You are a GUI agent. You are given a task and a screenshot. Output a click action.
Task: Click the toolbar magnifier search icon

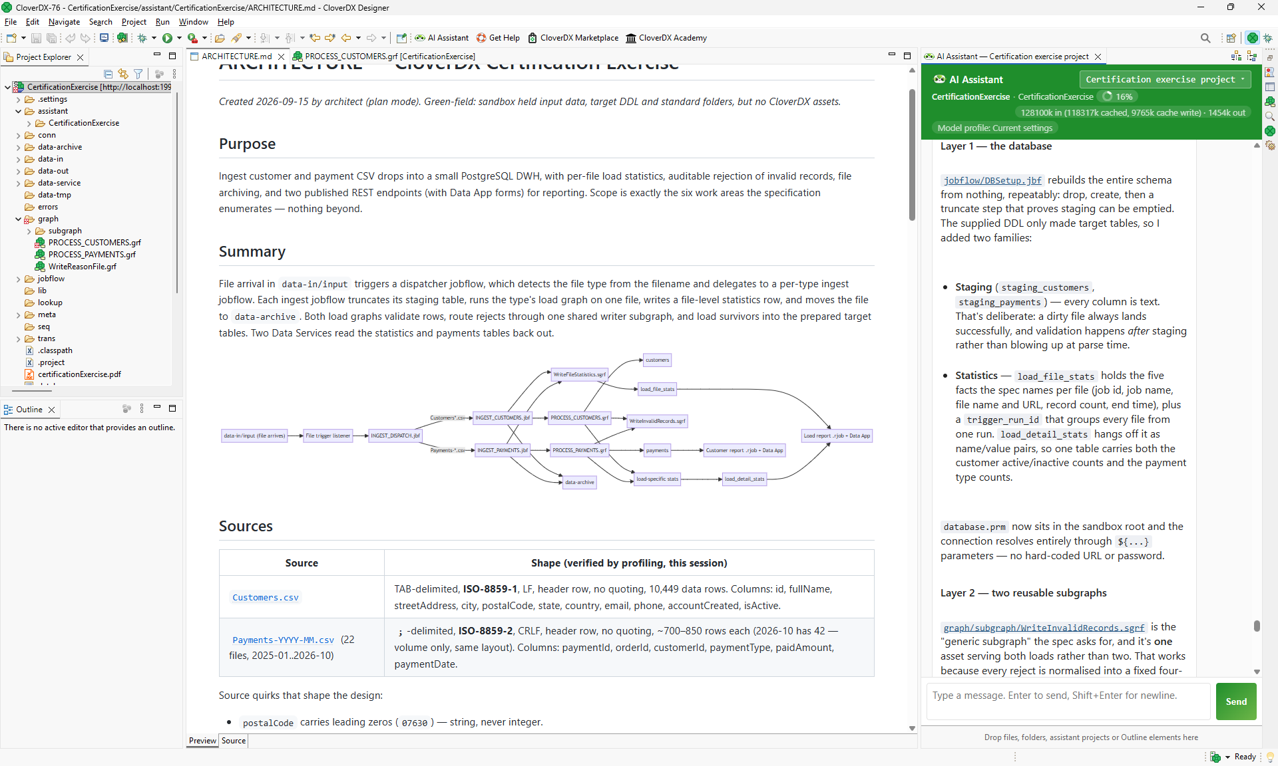click(x=1205, y=38)
